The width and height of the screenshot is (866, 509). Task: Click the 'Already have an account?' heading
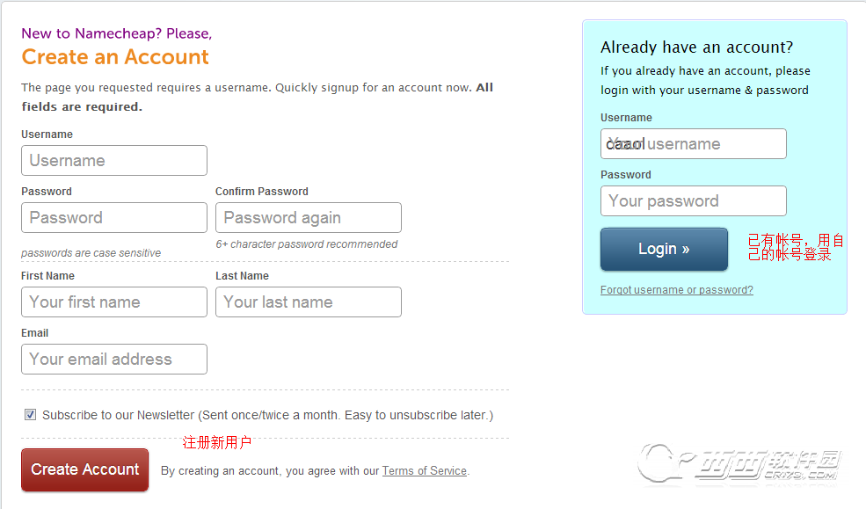tap(696, 47)
